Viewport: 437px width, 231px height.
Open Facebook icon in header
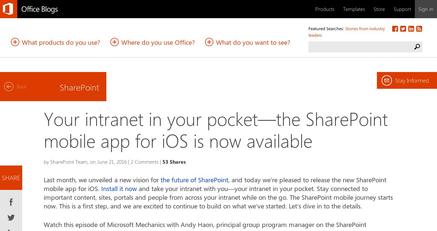(395, 29)
